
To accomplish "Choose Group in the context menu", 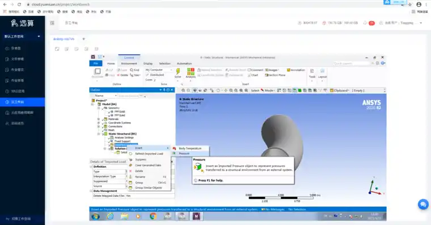I will (149, 183).
